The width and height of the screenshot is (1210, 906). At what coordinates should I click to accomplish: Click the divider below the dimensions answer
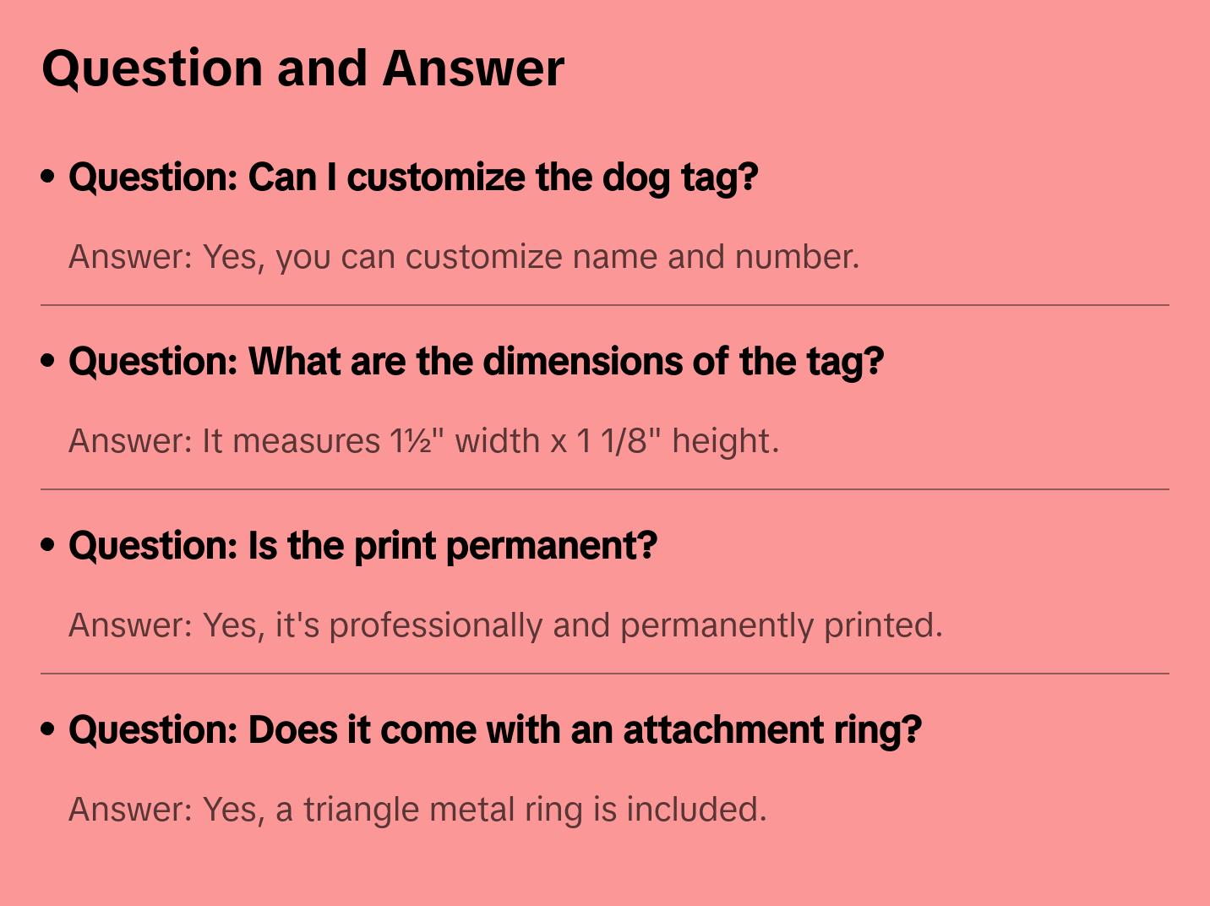pyautogui.click(x=604, y=489)
